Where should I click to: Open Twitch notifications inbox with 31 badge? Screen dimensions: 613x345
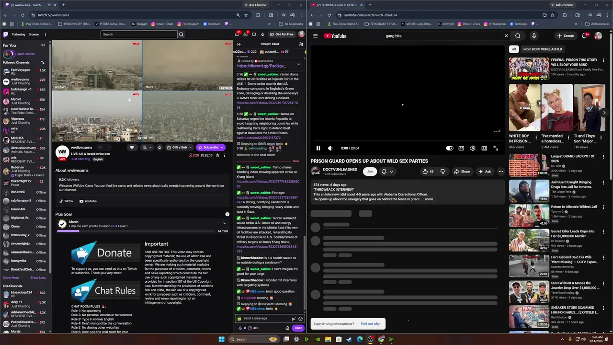click(x=237, y=34)
